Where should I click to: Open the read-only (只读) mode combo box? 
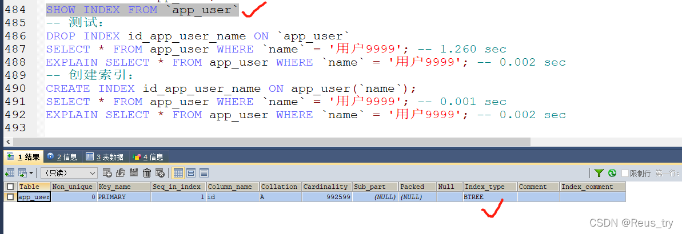point(69,173)
